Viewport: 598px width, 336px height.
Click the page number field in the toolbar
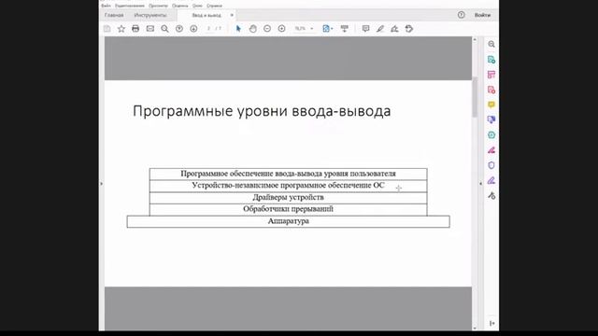(x=208, y=29)
